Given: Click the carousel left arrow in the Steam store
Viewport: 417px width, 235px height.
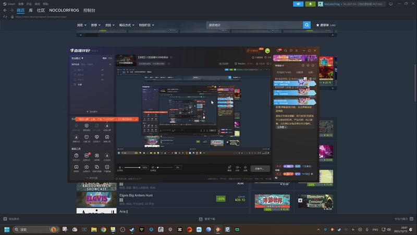Looking at the screenshot, I should (81, 35).
